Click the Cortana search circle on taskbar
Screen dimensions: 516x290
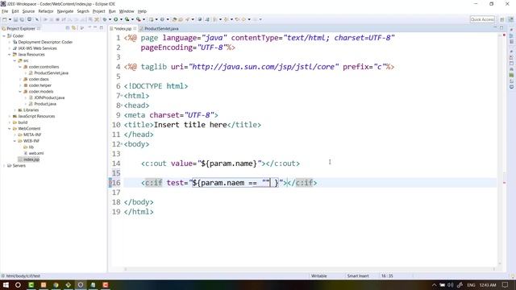click(x=18, y=285)
